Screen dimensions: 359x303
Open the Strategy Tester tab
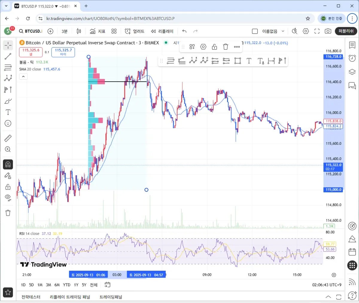click(31, 297)
